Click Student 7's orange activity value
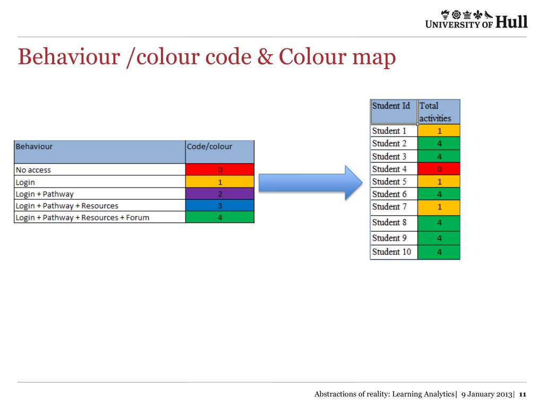The width and height of the screenshot is (544, 408). click(439, 208)
